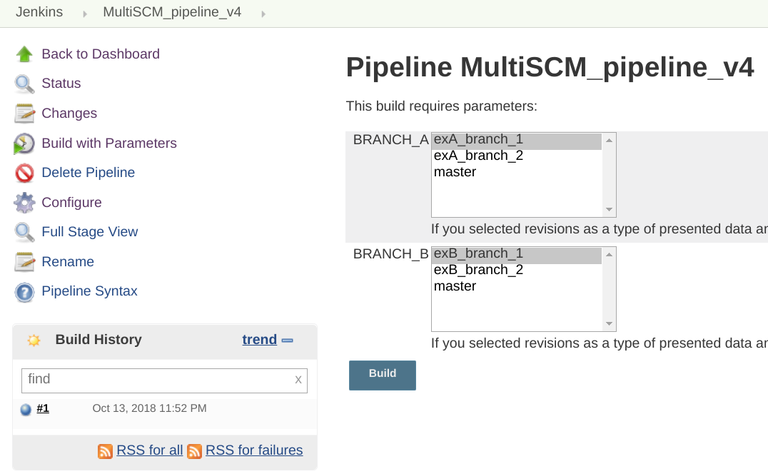Open the Rename menu item
The width and height of the screenshot is (768, 474).
pos(68,262)
